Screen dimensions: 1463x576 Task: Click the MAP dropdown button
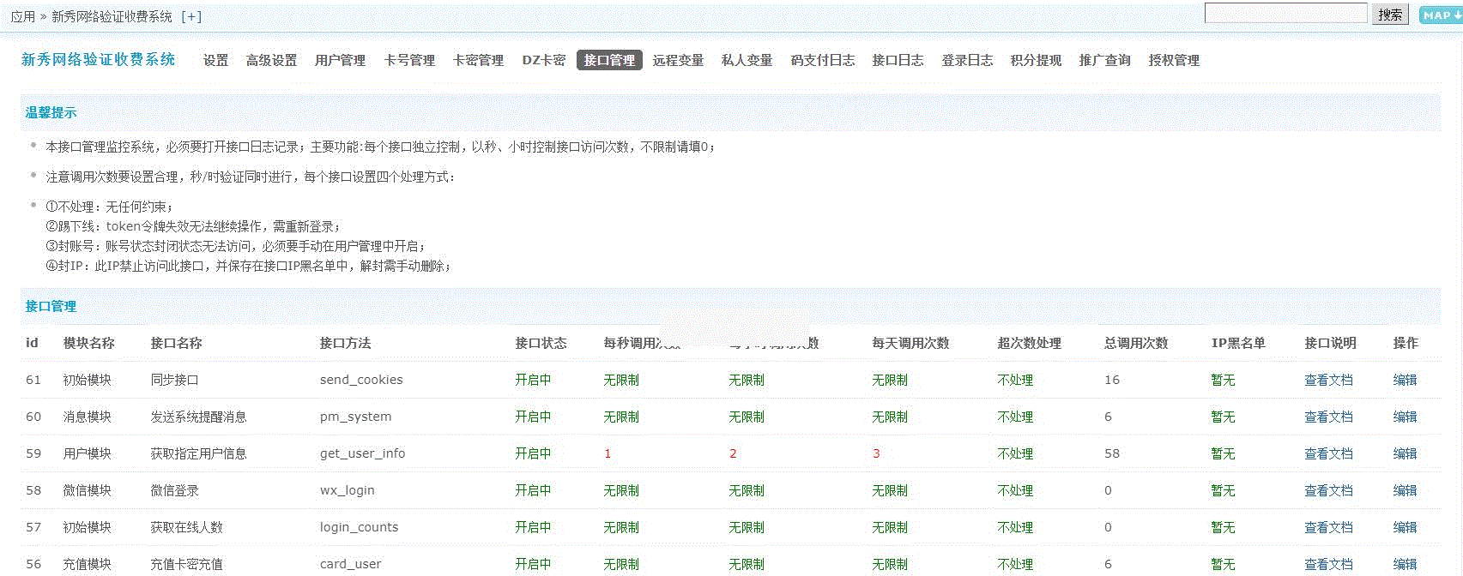coord(1440,15)
